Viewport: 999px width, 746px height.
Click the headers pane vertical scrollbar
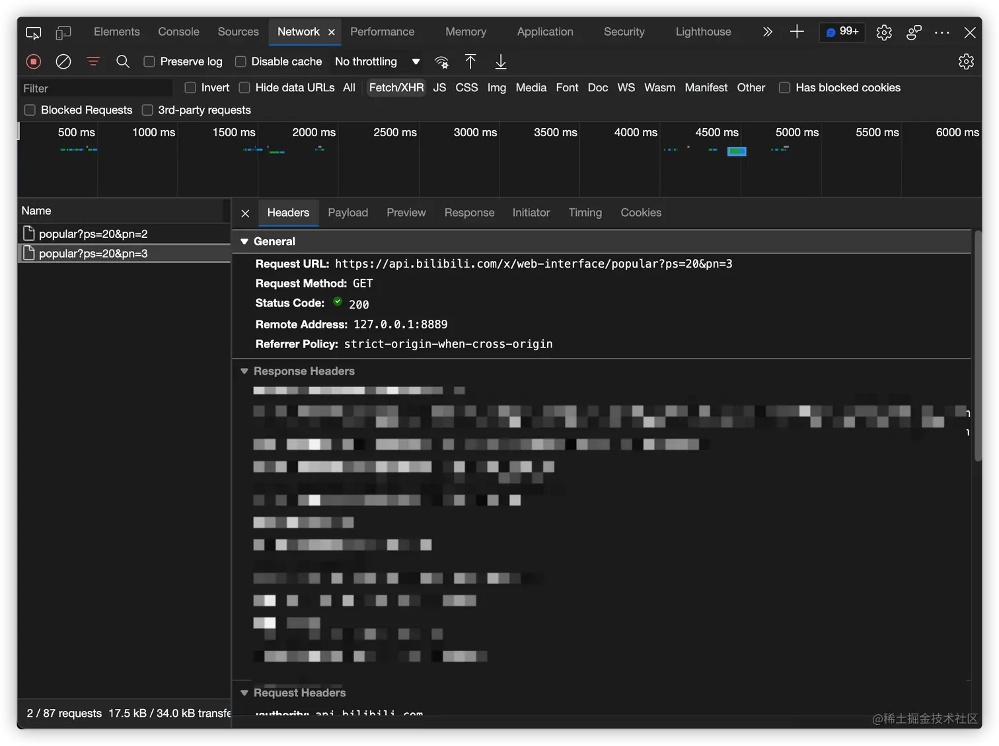978,346
